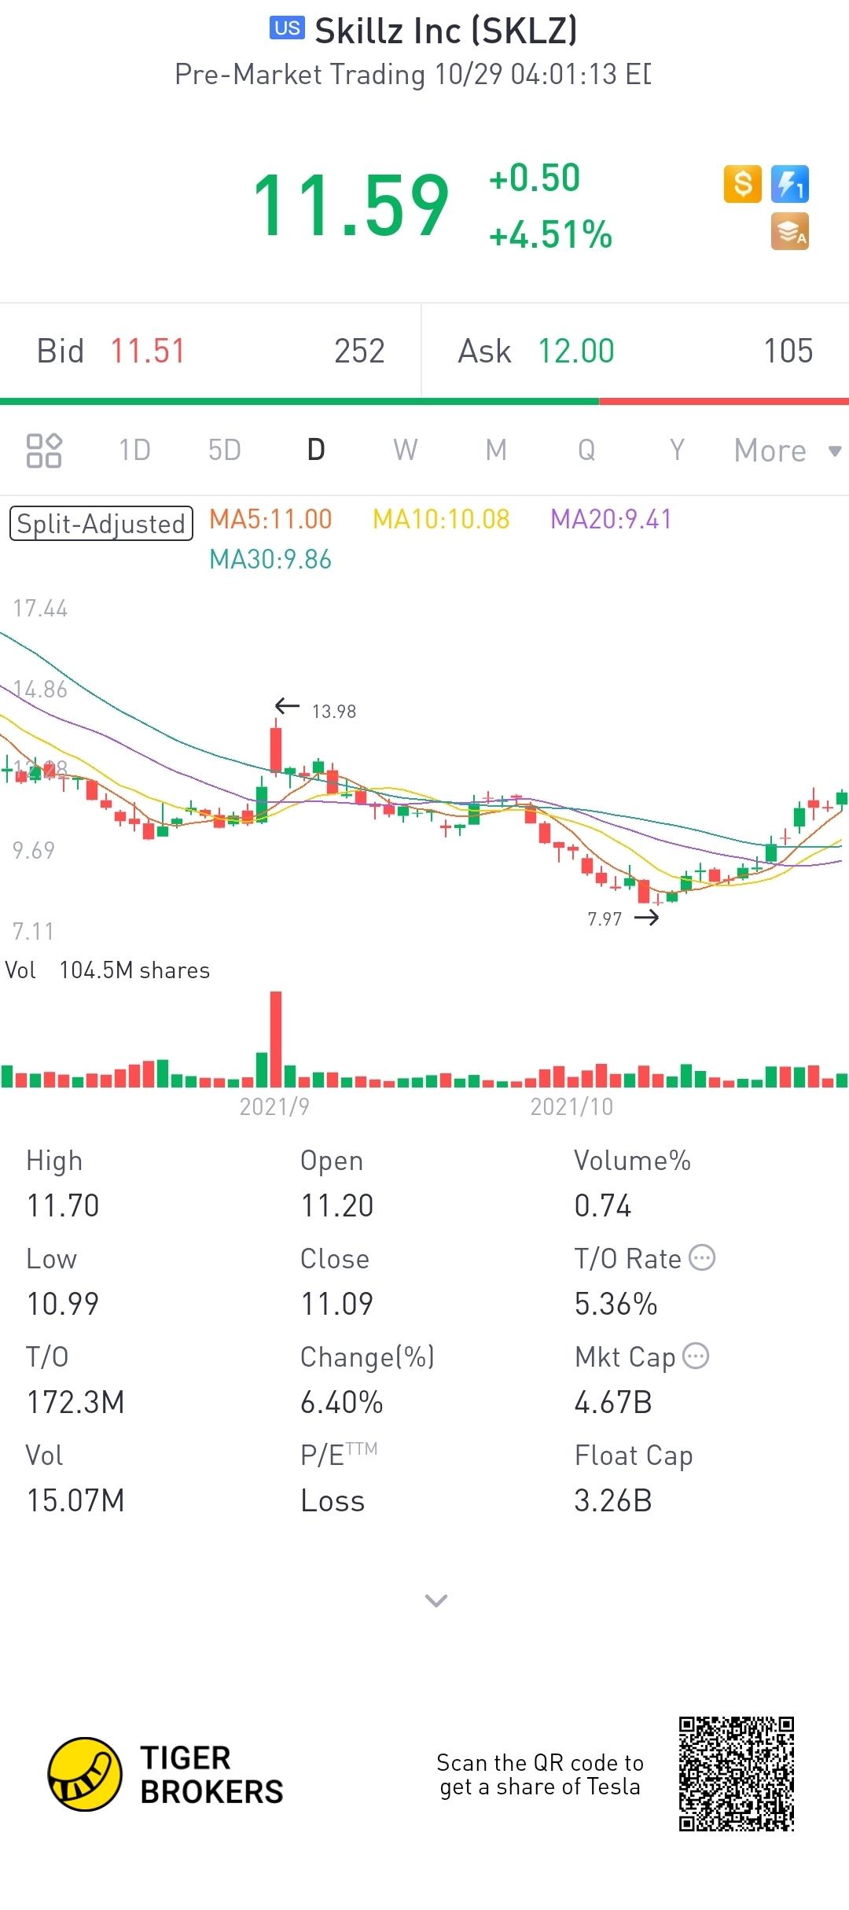Viewport: 849px width, 1910px height.
Task: Tap the Tiger Brokers logo
Action: click(165, 1774)
